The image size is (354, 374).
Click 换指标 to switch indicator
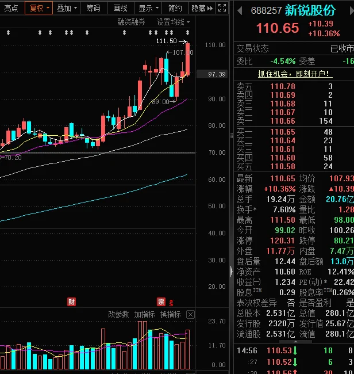[170, 314]
